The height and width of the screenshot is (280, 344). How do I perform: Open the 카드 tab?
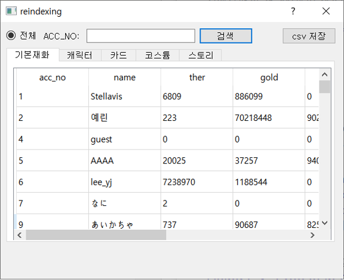pos(118,55)
